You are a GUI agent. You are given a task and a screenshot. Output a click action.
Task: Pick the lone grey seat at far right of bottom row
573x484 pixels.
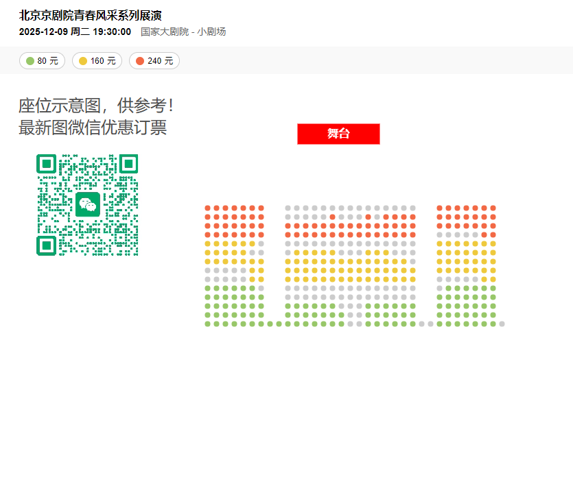502,324
